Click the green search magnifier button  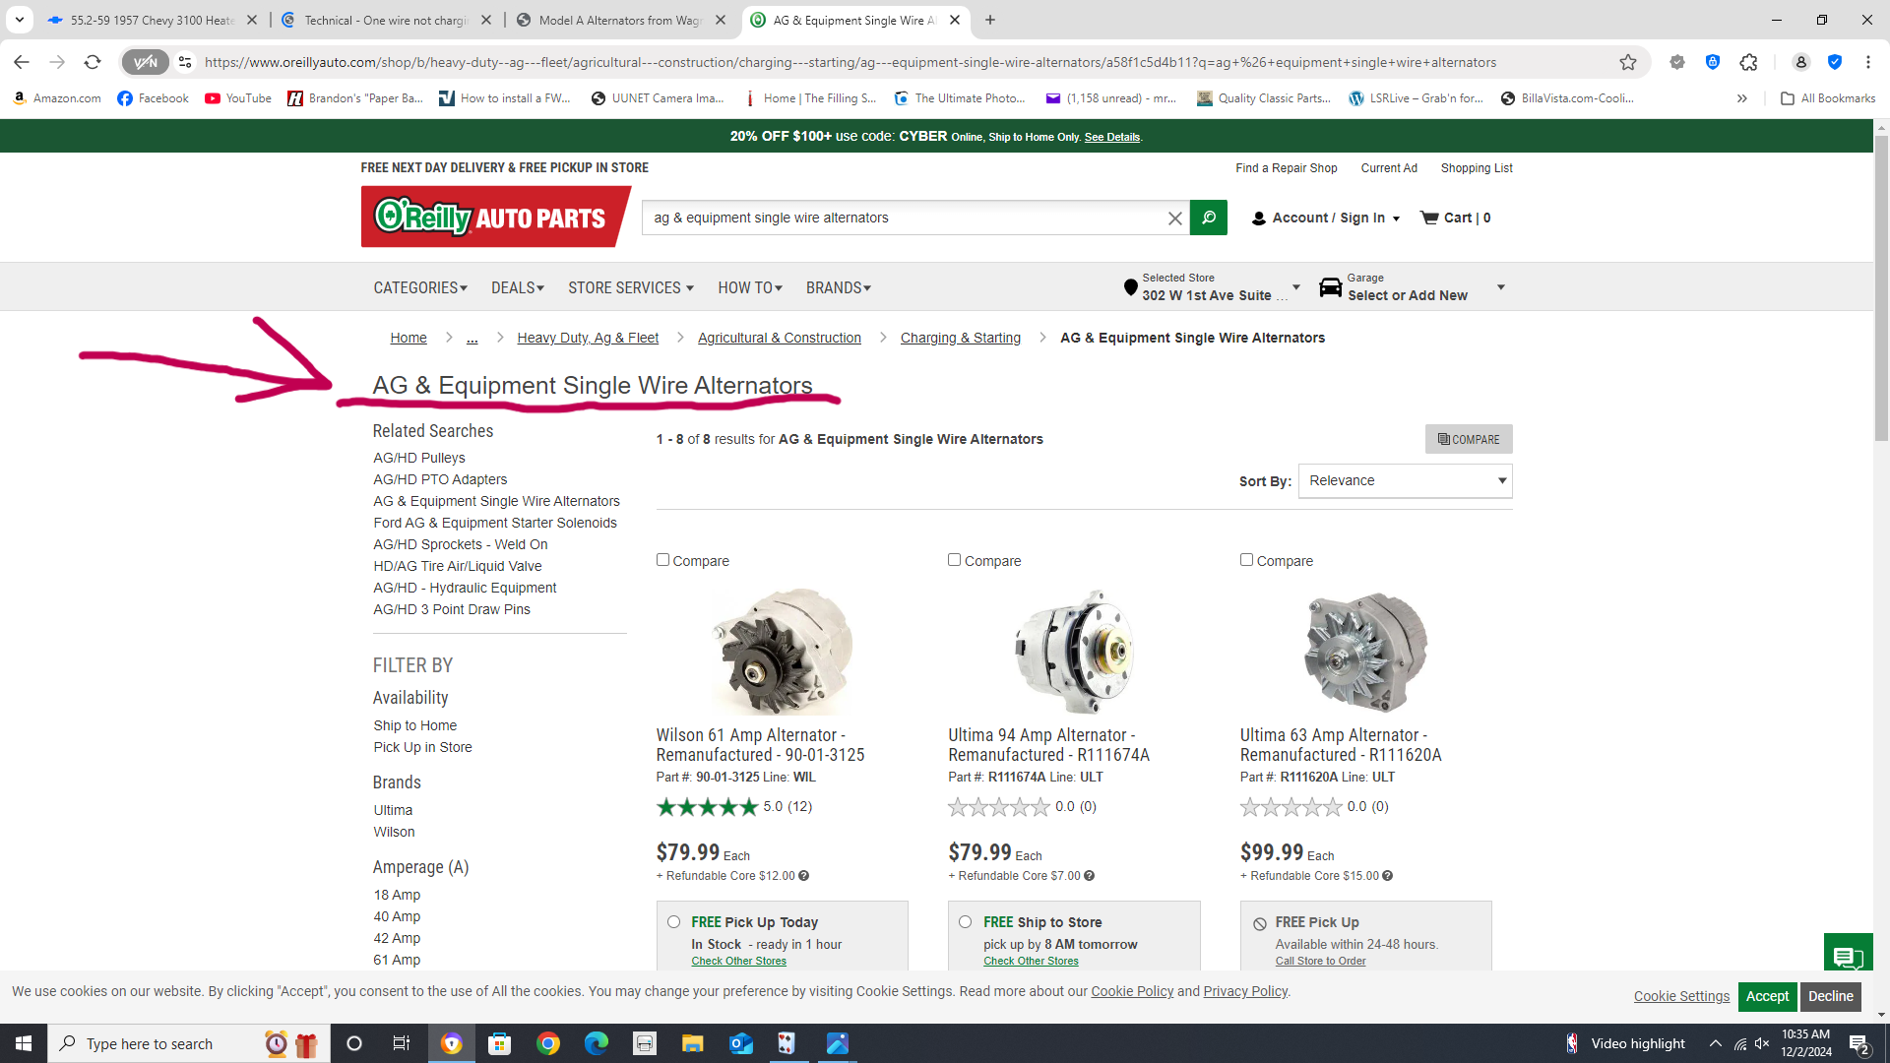(x=1208, y=218)
